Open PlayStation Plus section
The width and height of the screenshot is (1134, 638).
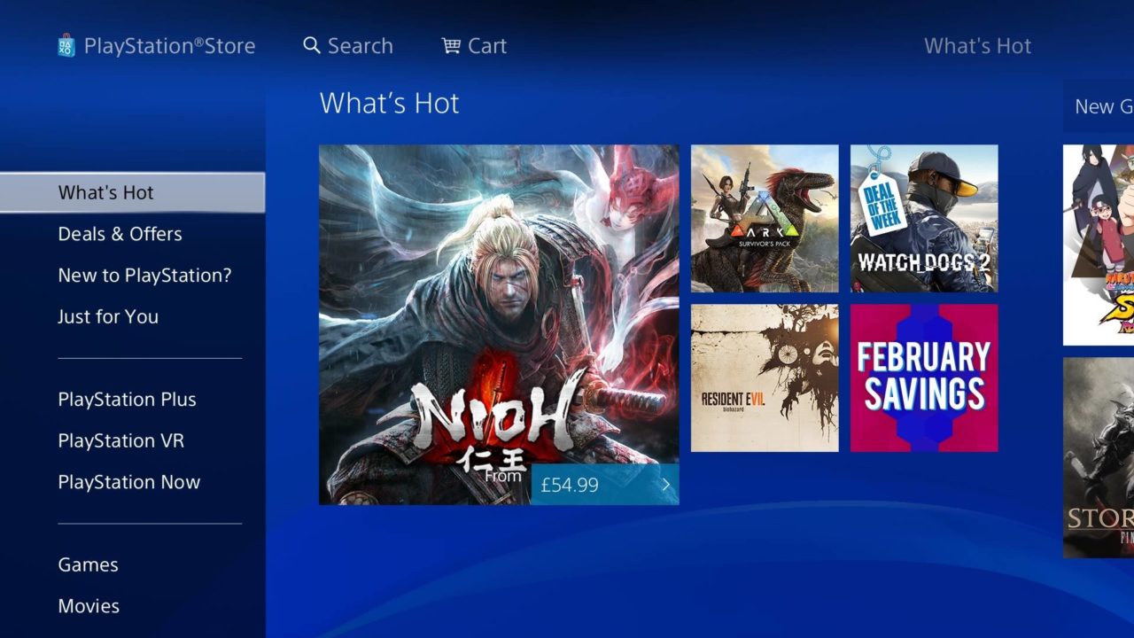pos(127,400)
